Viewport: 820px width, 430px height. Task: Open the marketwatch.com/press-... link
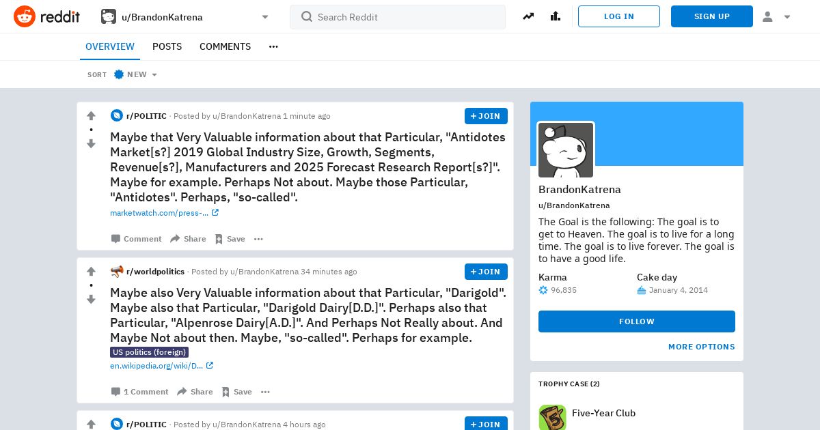tap(164, 213)
